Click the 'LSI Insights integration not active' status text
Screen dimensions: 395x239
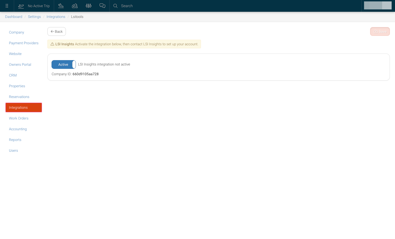click(104, 64)
